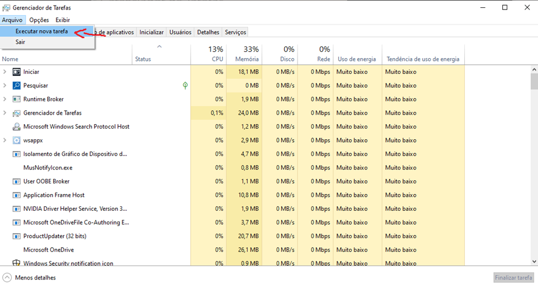
Task: Open the Opções menu
Action: tap(39, 20)
